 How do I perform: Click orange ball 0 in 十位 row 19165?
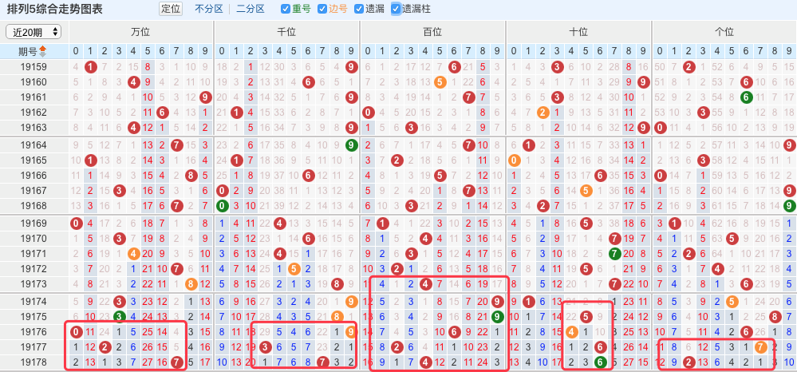[x=514, y=160]
